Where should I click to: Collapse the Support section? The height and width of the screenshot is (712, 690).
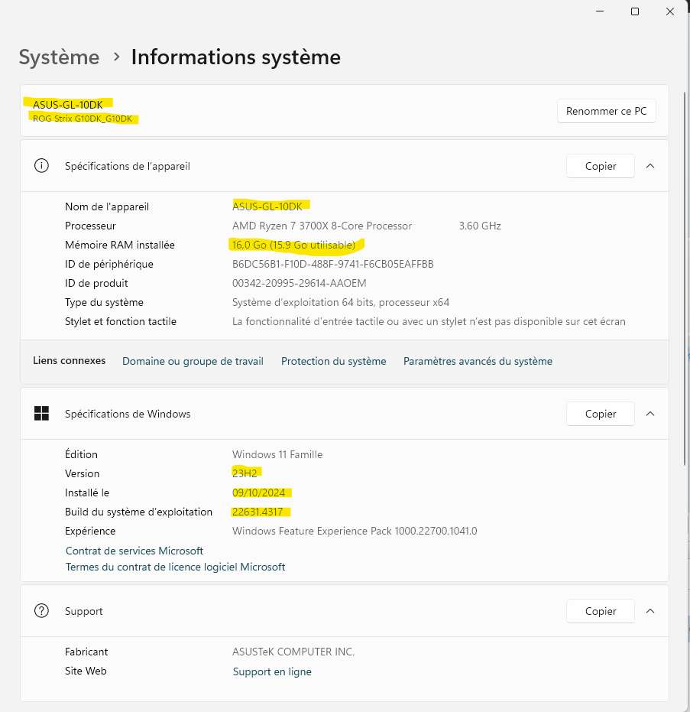point(650,611)
